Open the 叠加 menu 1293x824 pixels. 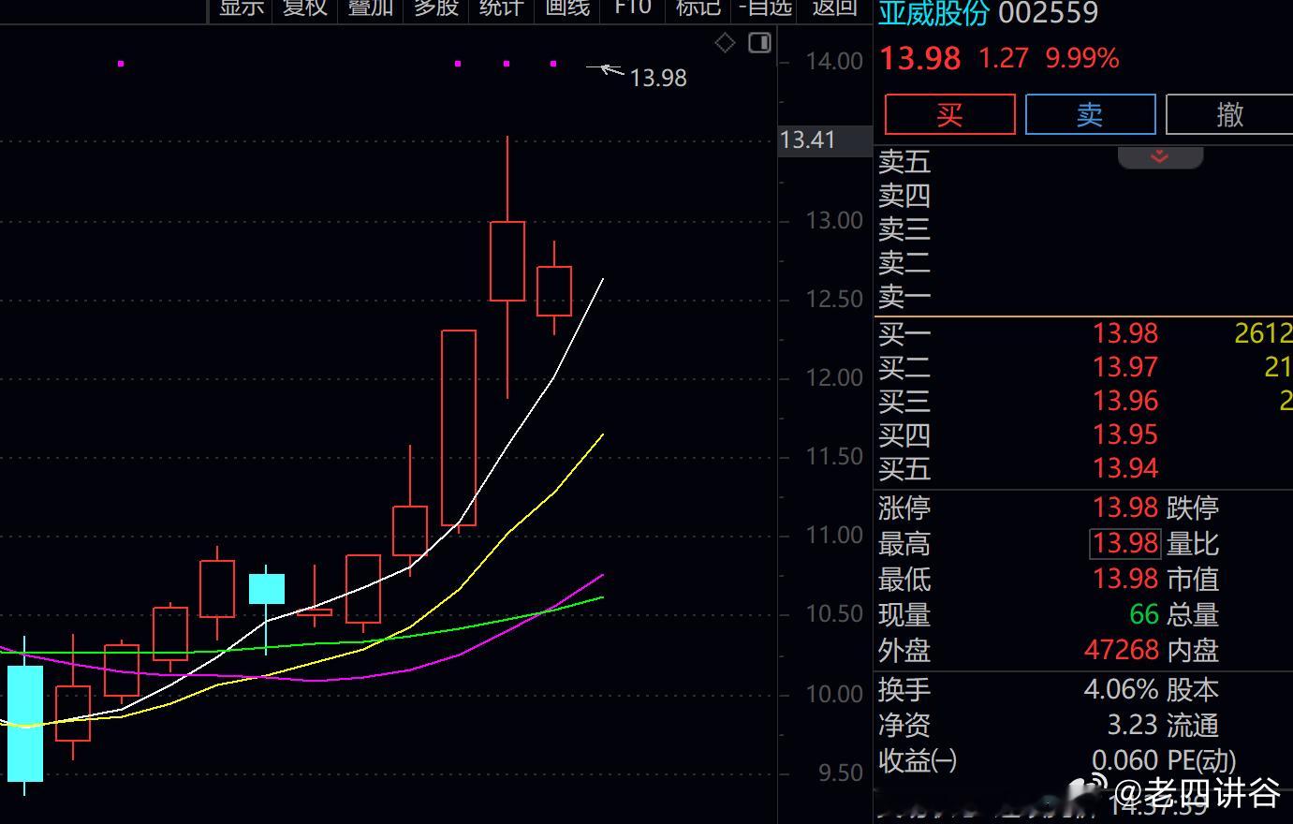tap(371, 8)
